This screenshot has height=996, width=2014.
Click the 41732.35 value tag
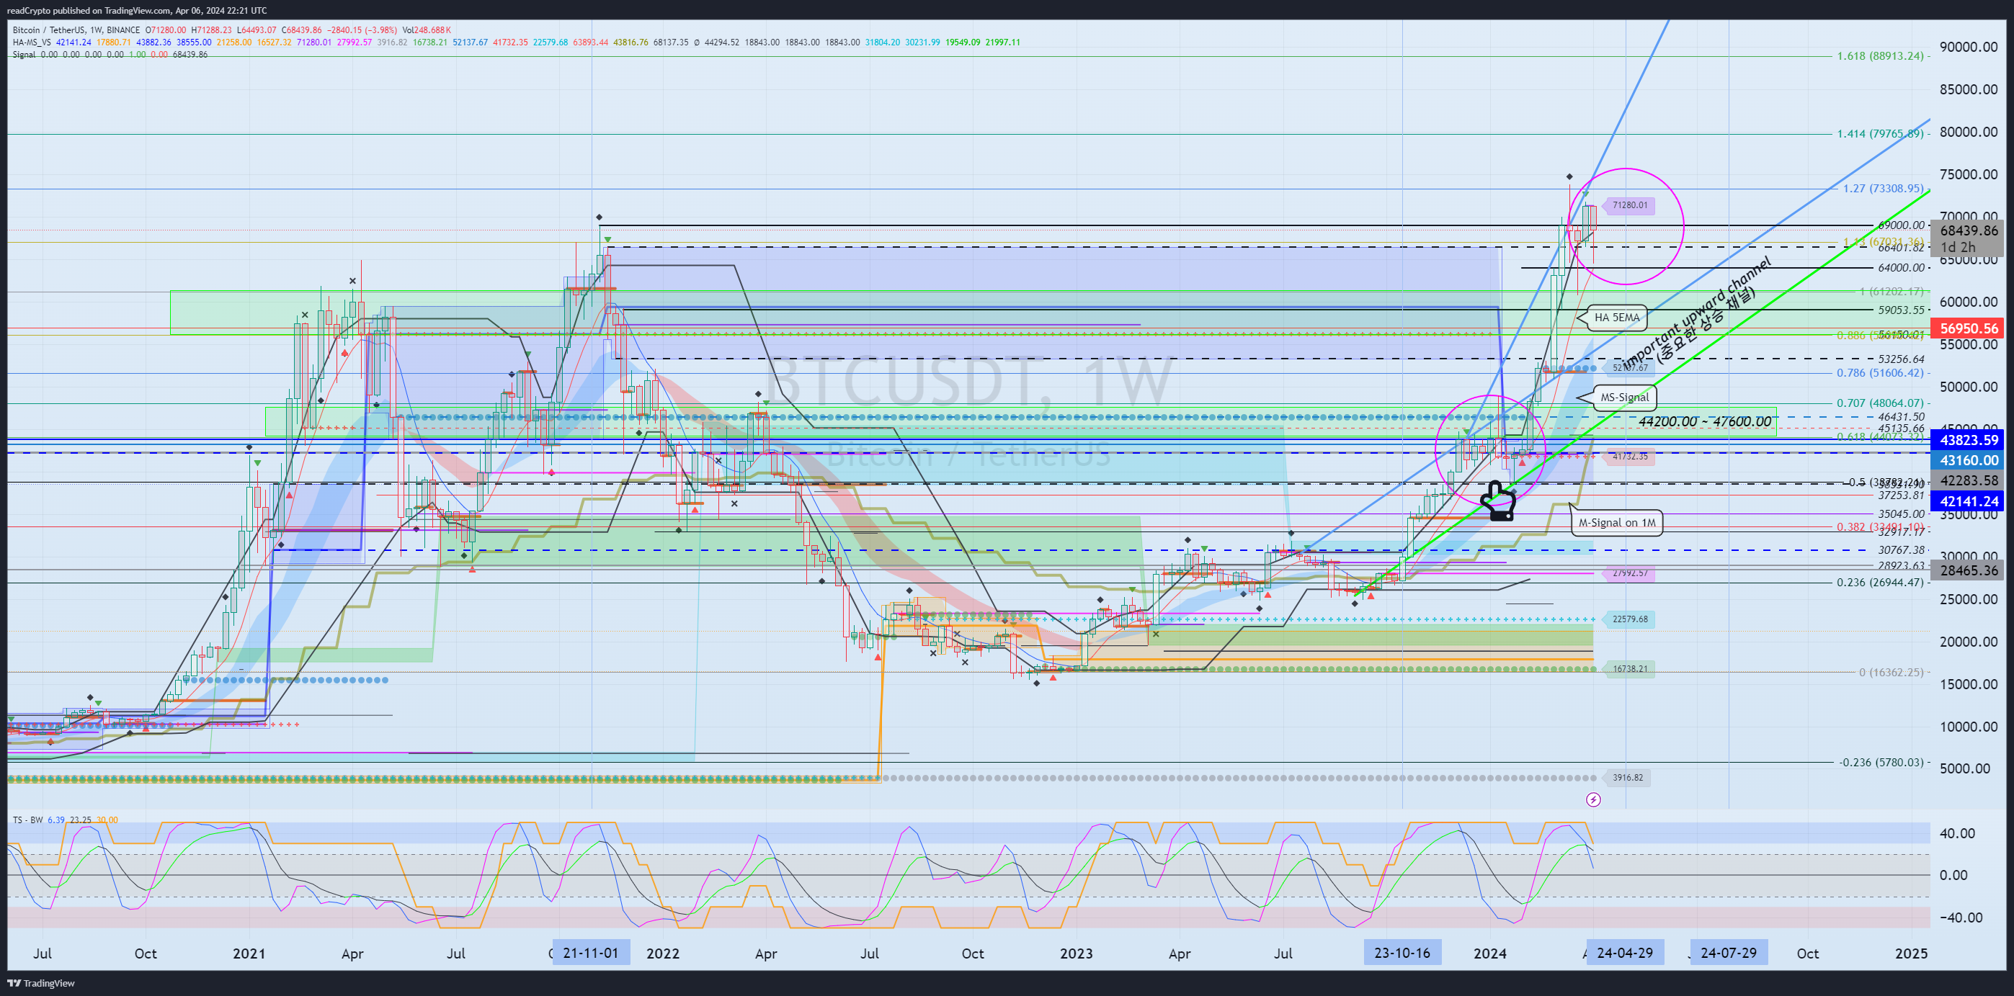(1629, 456)
